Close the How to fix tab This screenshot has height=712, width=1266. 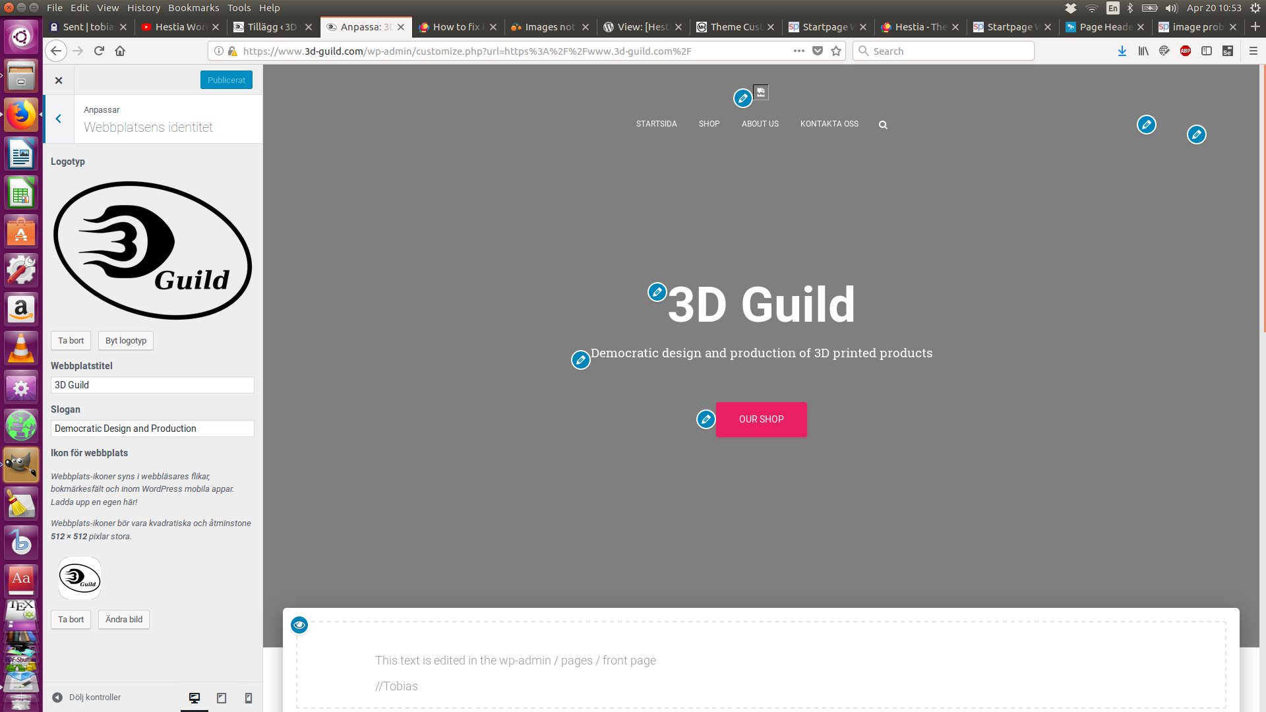pos(493,27)
